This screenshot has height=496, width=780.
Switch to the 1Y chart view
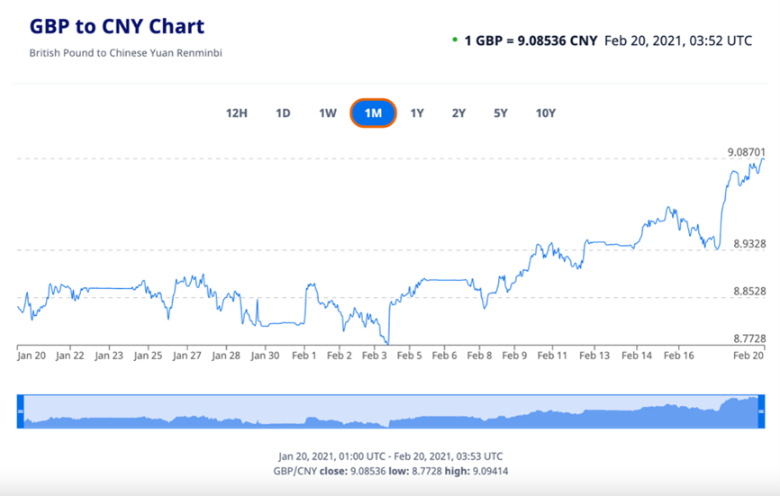click(417, 113)
